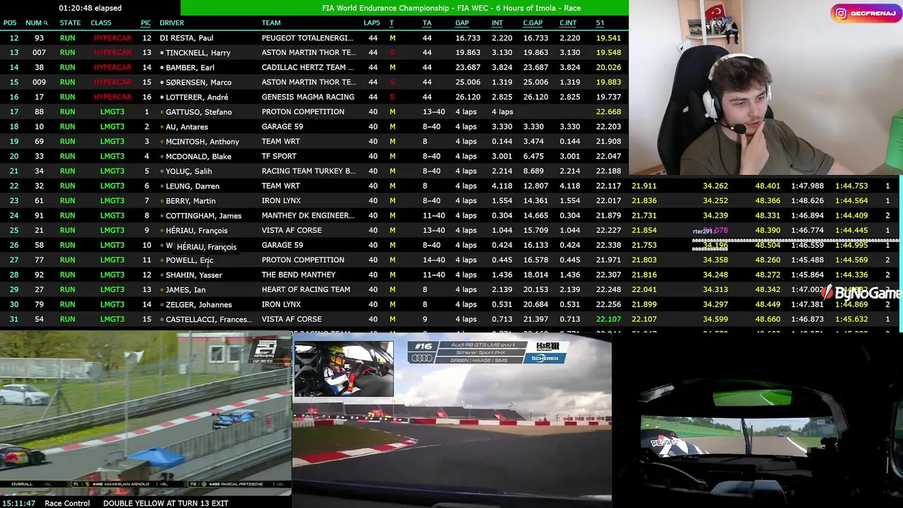Click the GECFRENAJ Instagram handle
The width and height of the screenshot is (903, 508).
coord(873,13)
